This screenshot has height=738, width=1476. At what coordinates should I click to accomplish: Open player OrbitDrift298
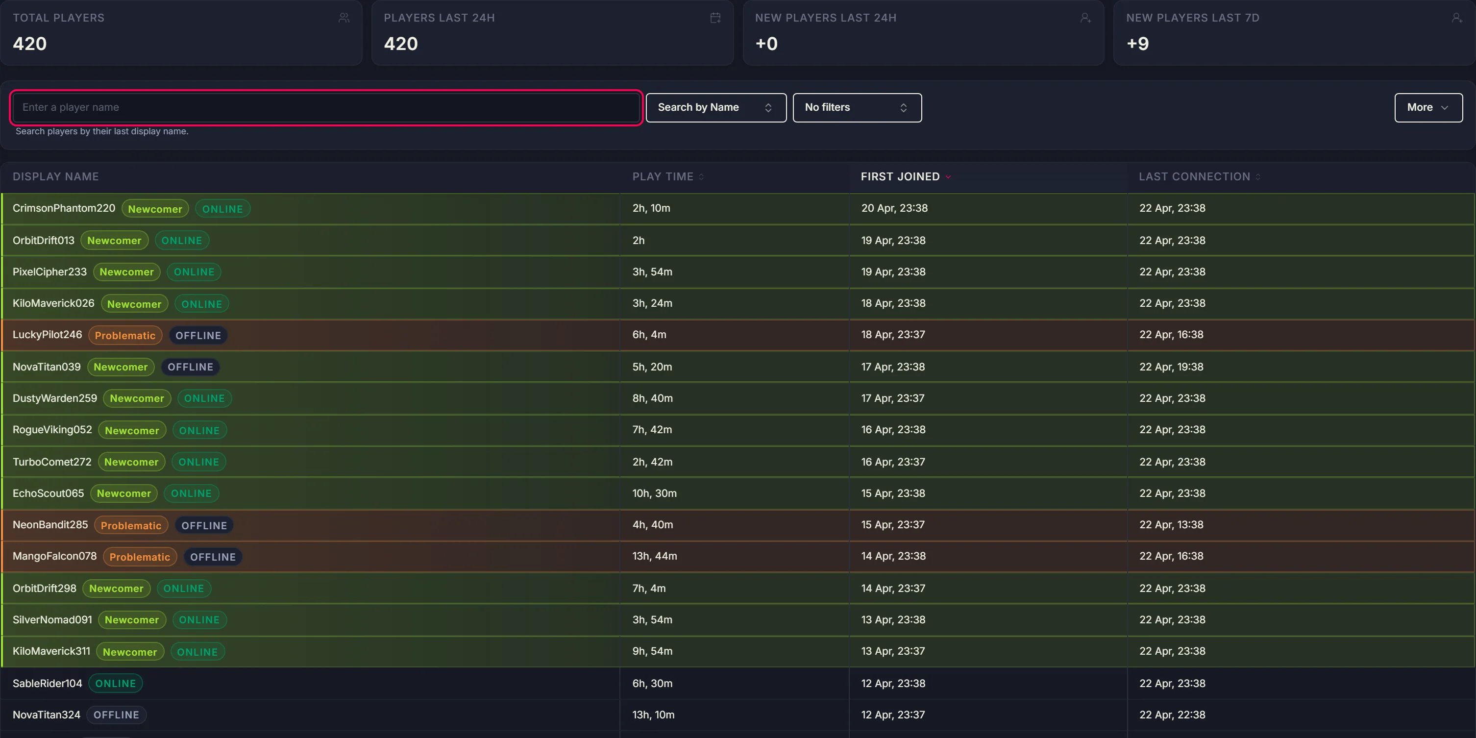pos(44,589)
